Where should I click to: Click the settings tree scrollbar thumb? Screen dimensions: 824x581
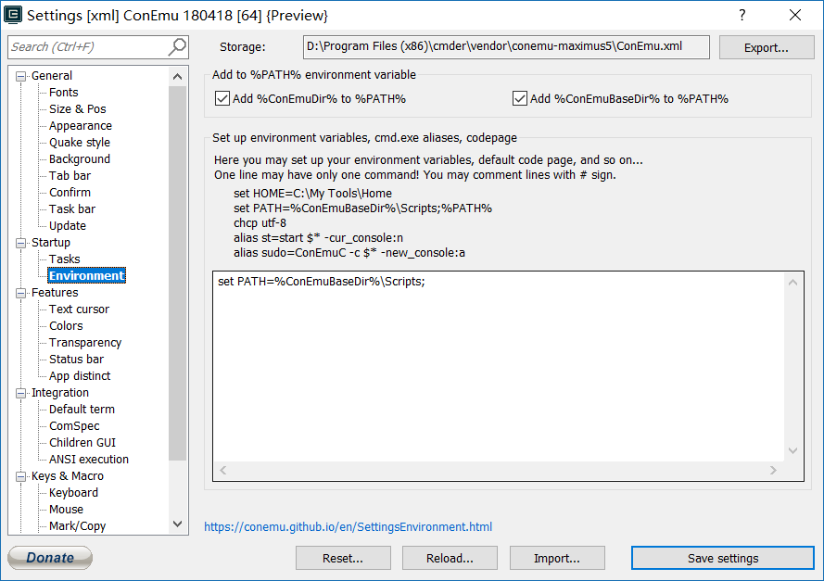(178, 273)
